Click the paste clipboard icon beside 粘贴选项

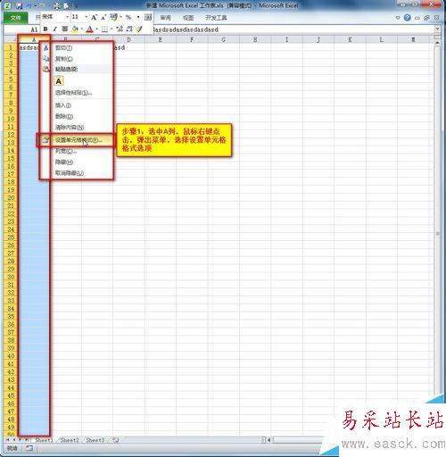[45, 69]
